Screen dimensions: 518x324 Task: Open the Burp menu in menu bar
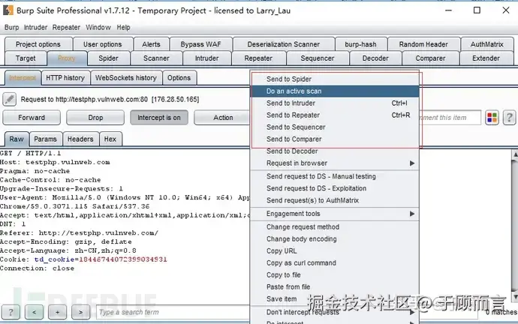11,28
